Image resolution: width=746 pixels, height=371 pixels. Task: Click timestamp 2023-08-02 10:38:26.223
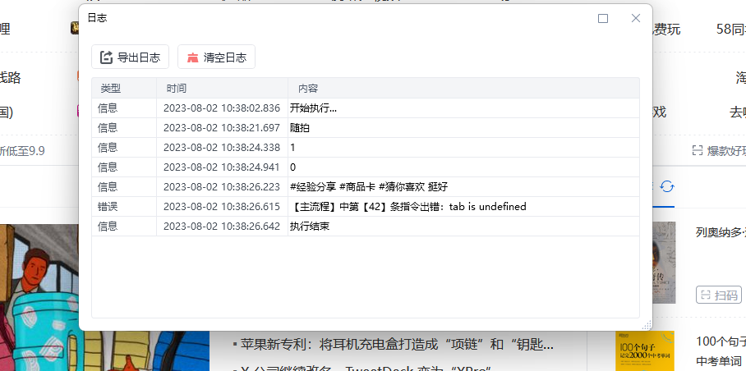pyautogui.click(x=222, y=186)
